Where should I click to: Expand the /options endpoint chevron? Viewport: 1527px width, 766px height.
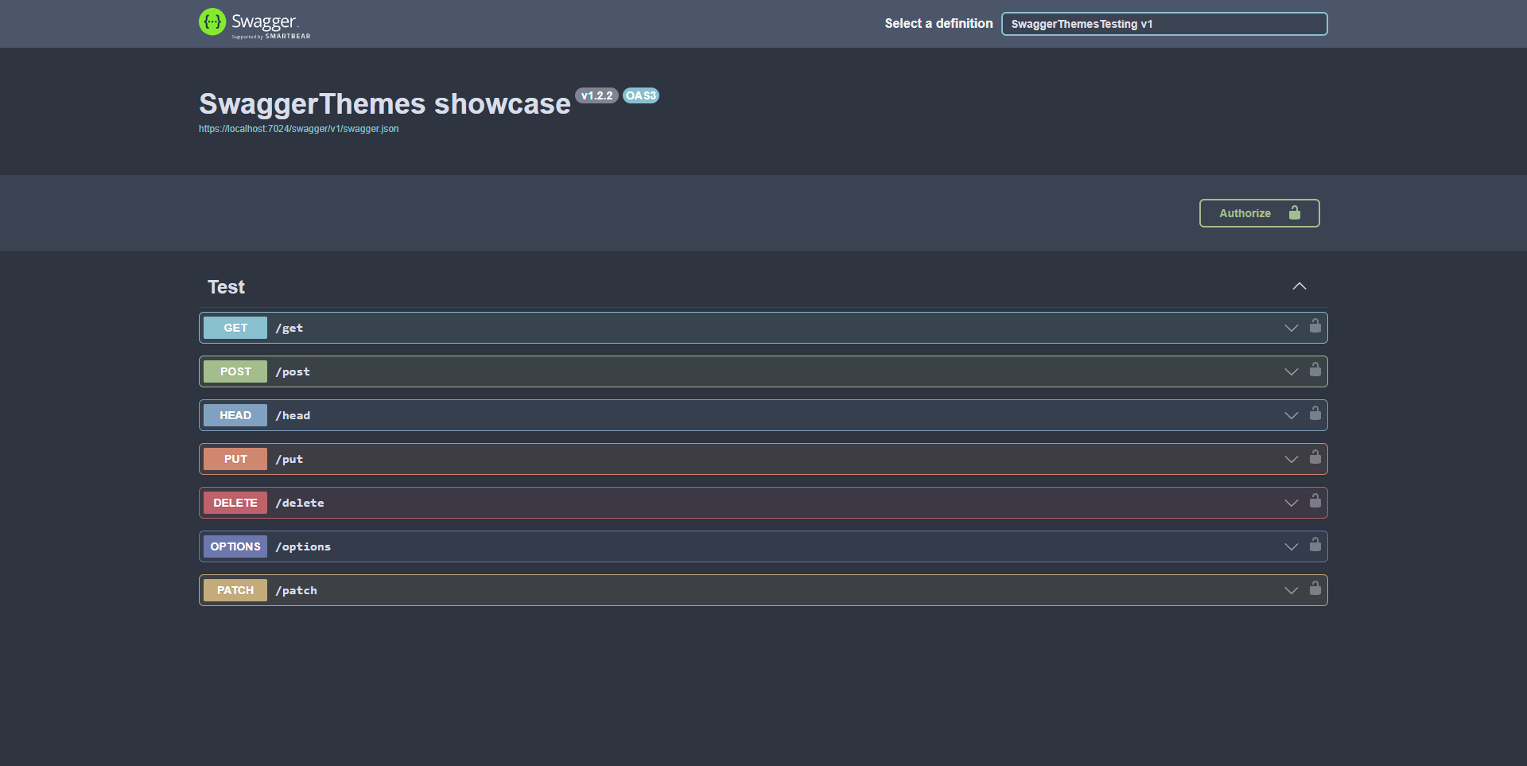coord(1292,546)
